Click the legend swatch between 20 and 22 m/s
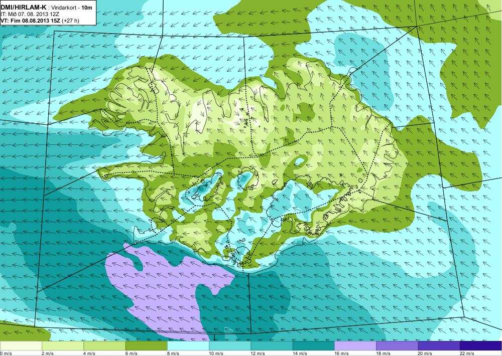This screenshot has height=356, width=502. pyautogui.click(x=439, y=346)
